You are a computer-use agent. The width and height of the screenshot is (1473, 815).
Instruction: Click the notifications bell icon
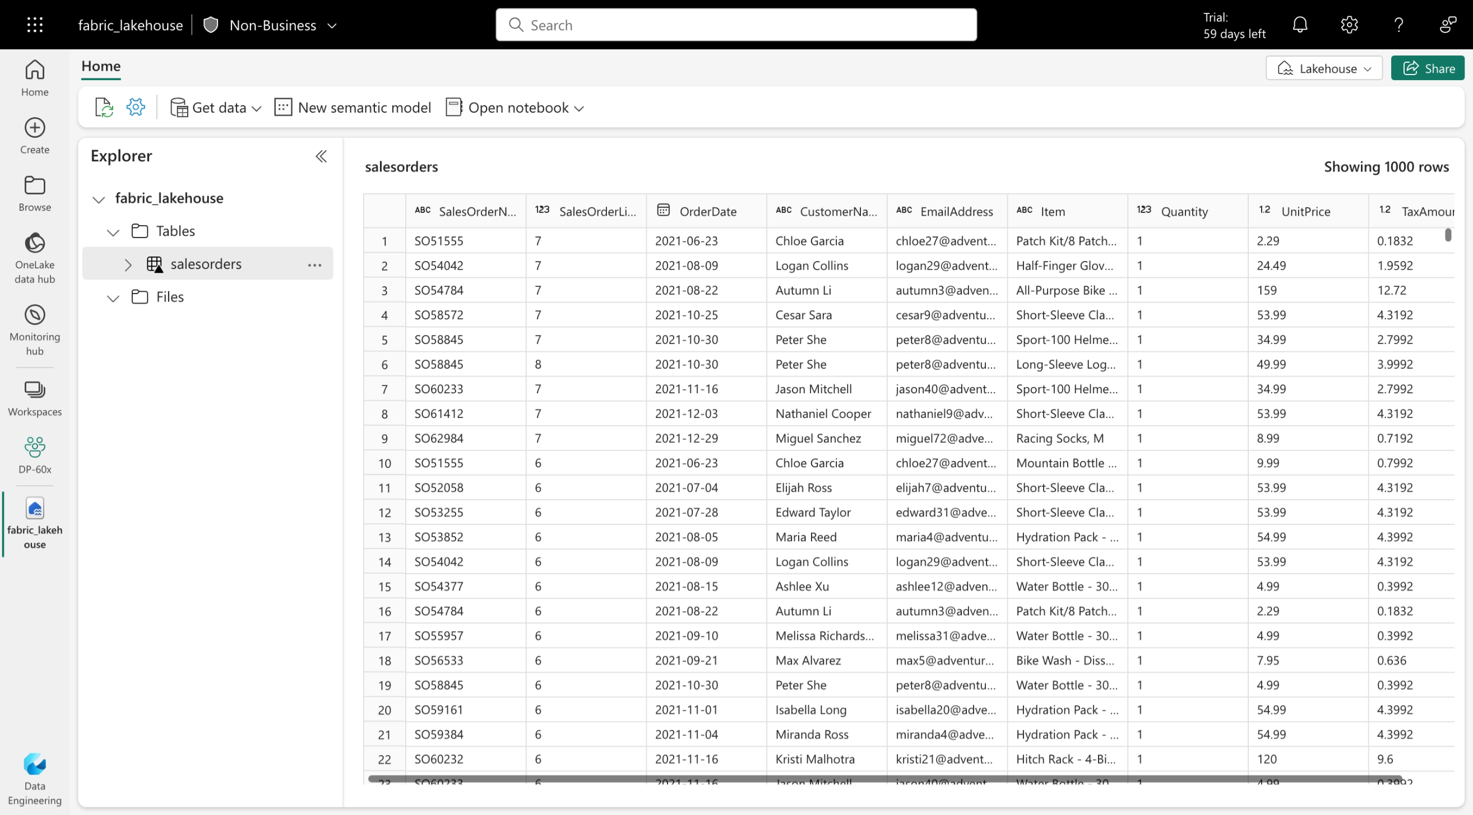pyautogui.click(x=1302, y=25)
